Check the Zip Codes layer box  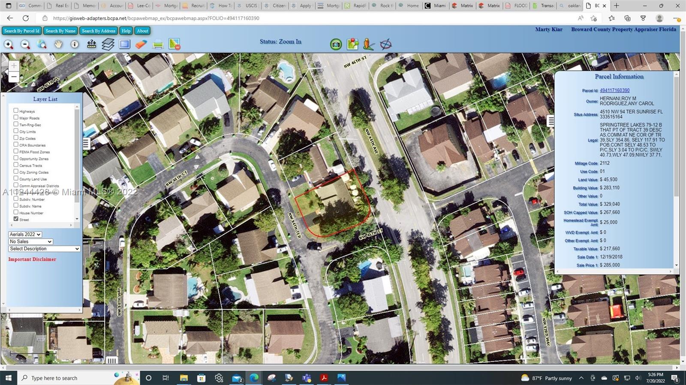[x=16, y=137]
